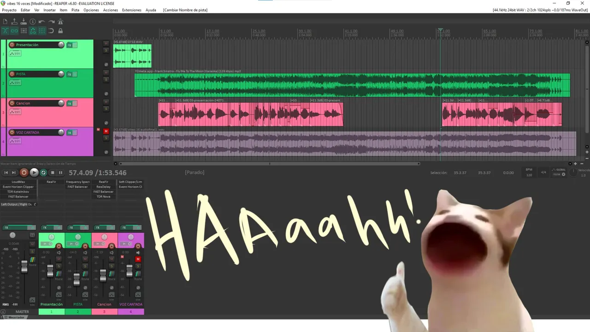The width and height of the screenshot is (590, 332).
Task: Open the Pista menu
Action: [x=75, y=10]
